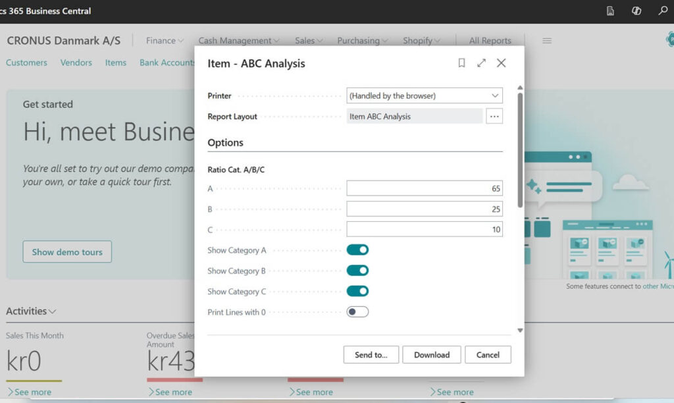Click the document icon in the top bar
674x403 pixels.
pos(610,11)
